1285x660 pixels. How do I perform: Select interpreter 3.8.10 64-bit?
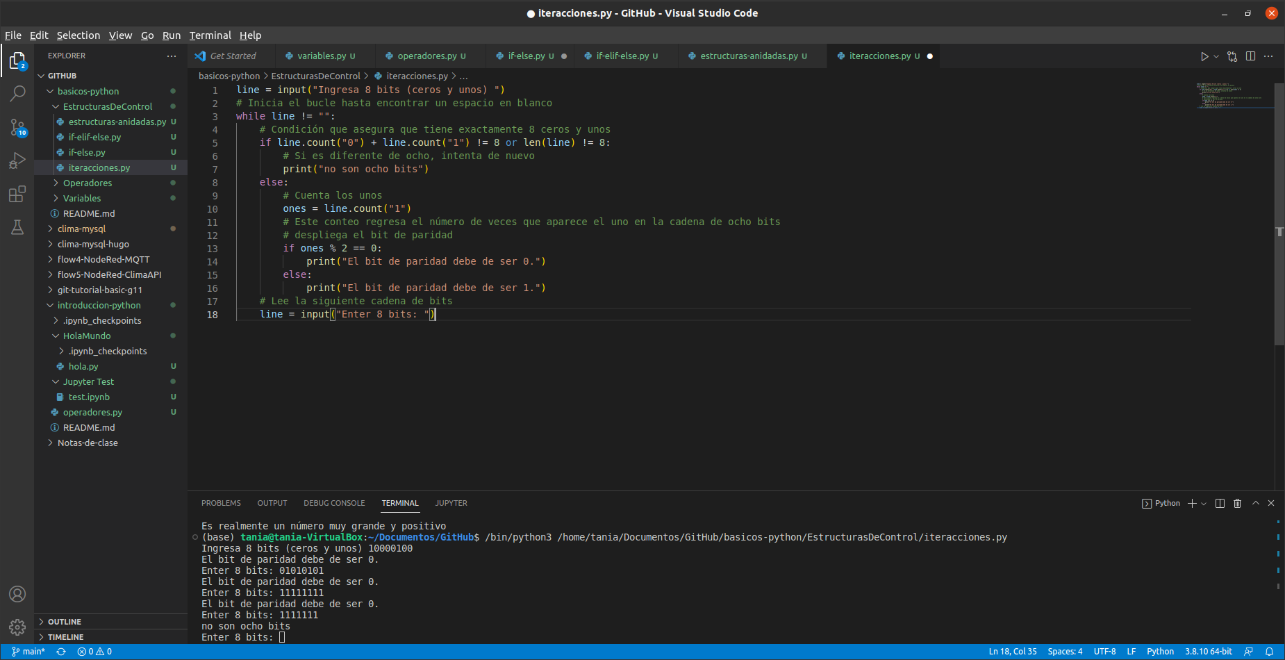pos(1209,652)
